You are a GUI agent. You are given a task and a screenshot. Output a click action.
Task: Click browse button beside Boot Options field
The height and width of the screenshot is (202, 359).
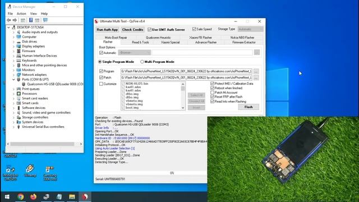[x=257, y=52]
